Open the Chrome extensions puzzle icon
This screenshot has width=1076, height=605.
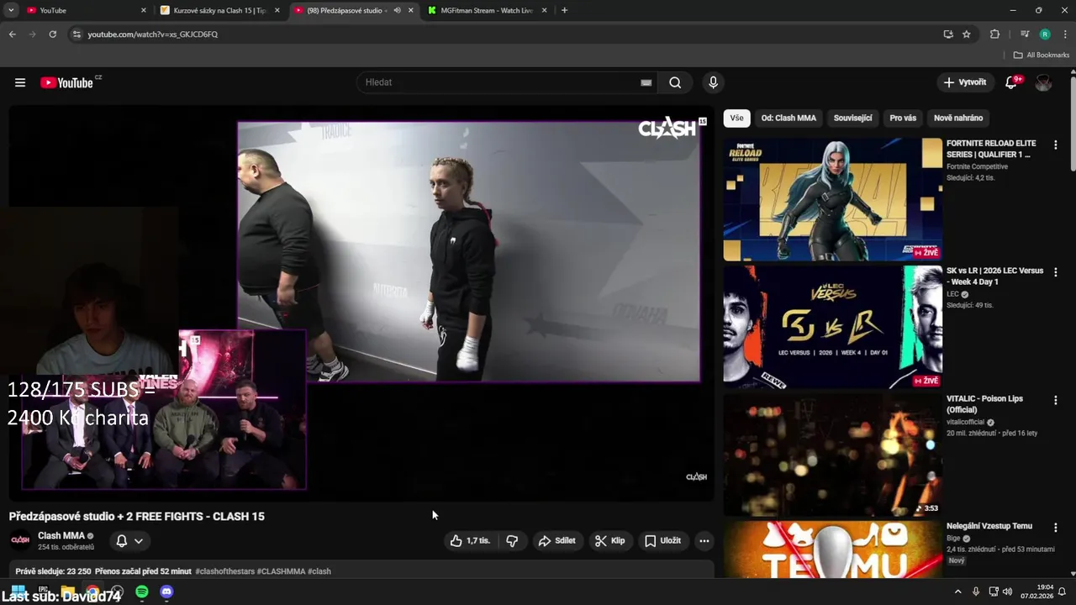coord(994,34)
